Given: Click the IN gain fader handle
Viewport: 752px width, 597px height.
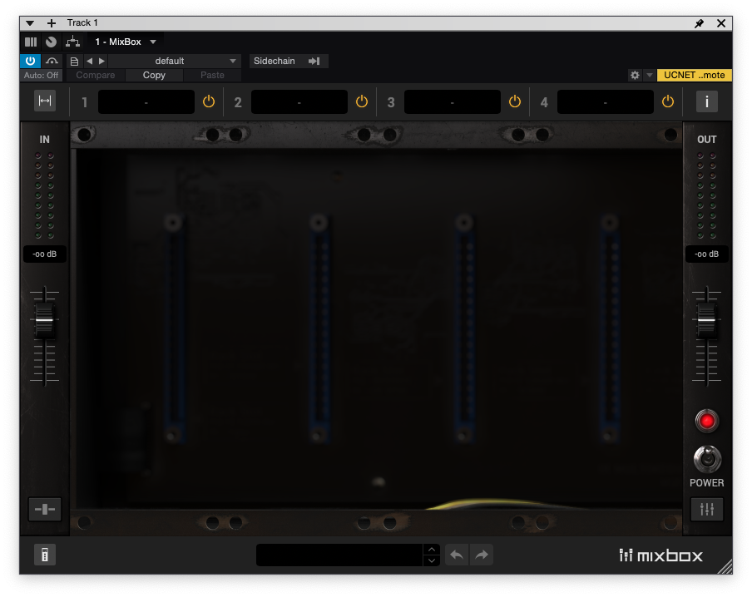Looking at the screenshot, I should point(45,320).
